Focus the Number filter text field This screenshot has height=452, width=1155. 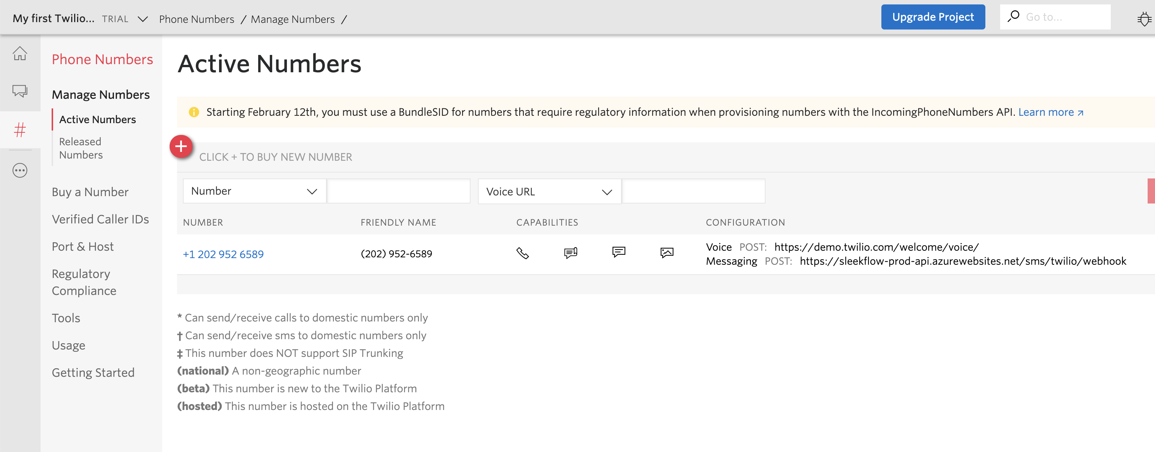399,191
